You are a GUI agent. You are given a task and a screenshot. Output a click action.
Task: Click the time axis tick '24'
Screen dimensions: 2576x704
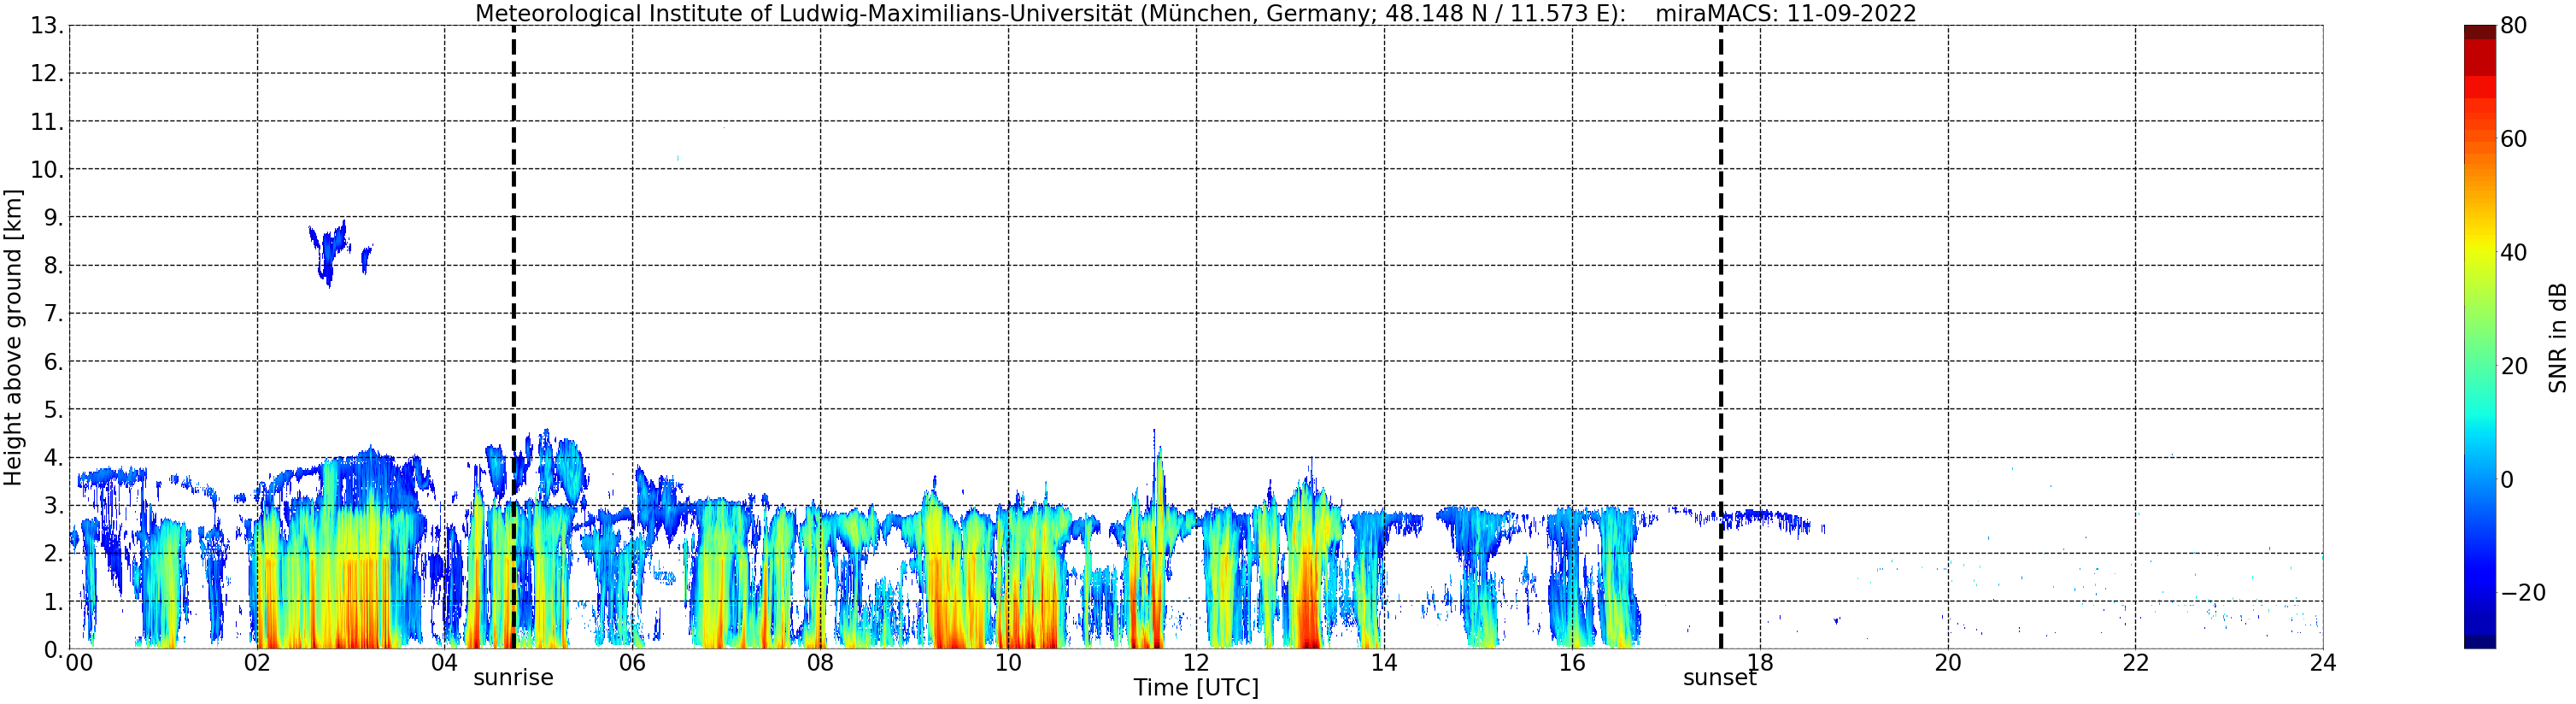(2323, 663)
